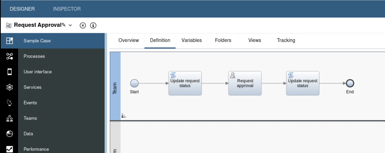Switch to the DESIGNER view
Screen dimensions: 385x153
(22, 9)
